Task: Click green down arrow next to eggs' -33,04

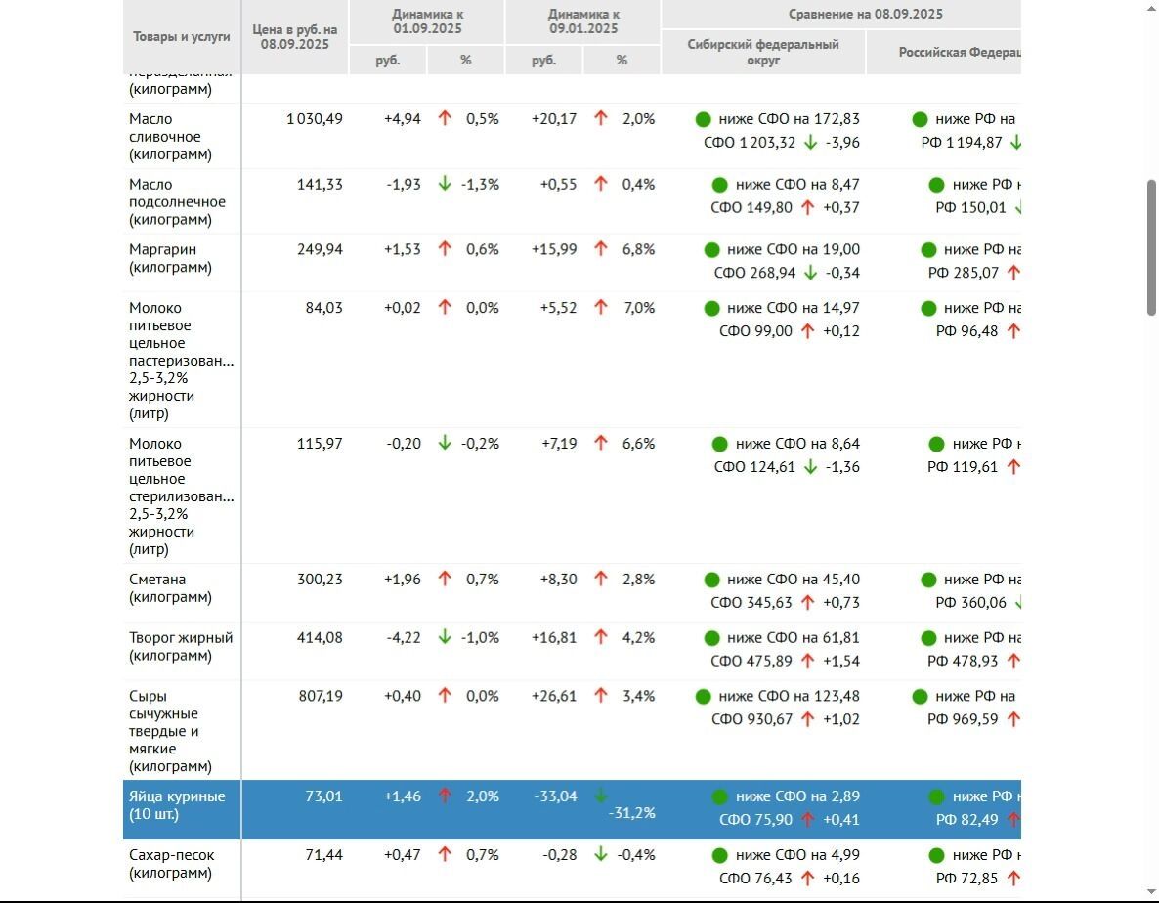Action: point(601,795)
